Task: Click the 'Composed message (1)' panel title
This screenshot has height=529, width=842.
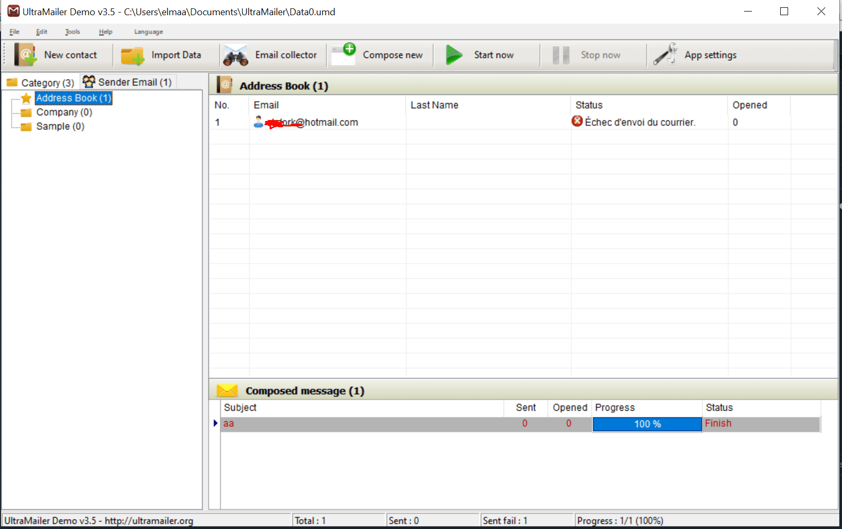Action: coord(305,391)
